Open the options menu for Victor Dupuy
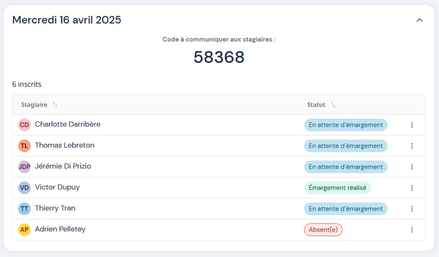The image size is (439, 257). [x=412, y=188]
